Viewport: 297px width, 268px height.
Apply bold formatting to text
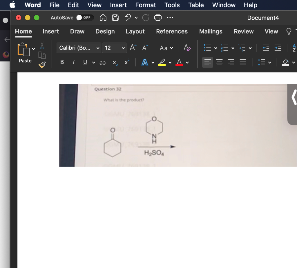click(x=62, y=62)
